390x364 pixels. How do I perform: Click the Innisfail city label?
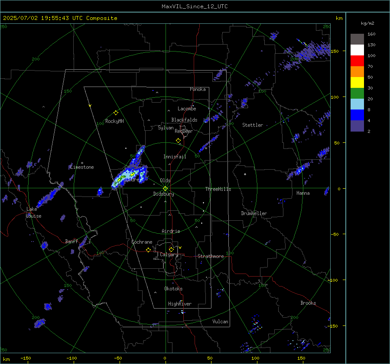[x=175, y=157]
